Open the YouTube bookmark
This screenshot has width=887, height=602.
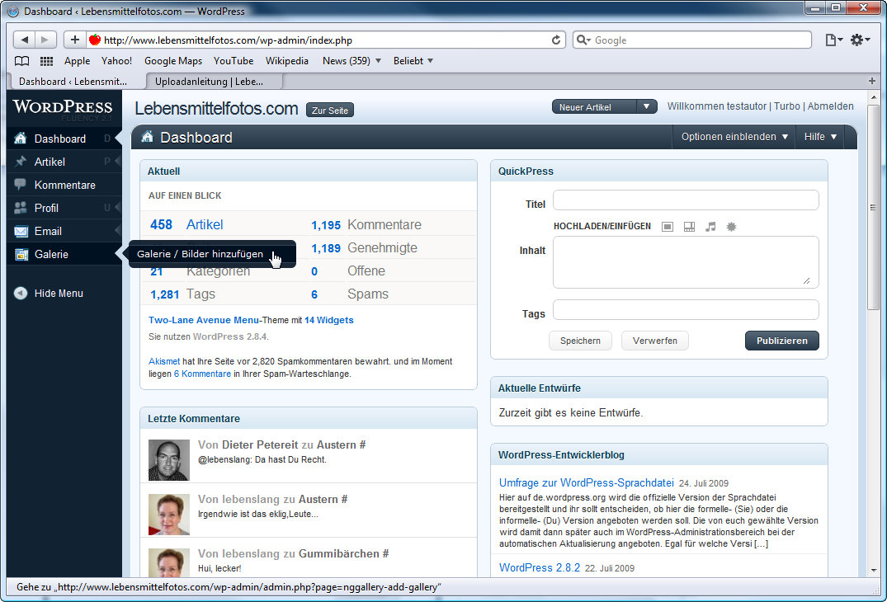[233, 61]
